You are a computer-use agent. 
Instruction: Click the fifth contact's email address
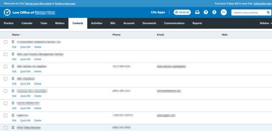(x=169, y=91)
